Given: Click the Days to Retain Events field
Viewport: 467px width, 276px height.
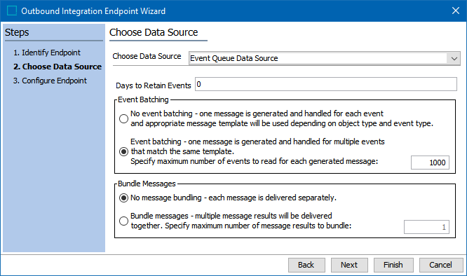Looking at the screenshot, I should pos(326,84).
